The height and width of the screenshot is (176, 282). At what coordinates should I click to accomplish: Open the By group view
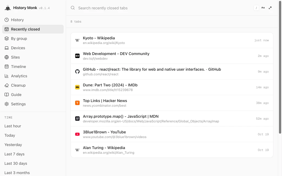pos(33,38)
